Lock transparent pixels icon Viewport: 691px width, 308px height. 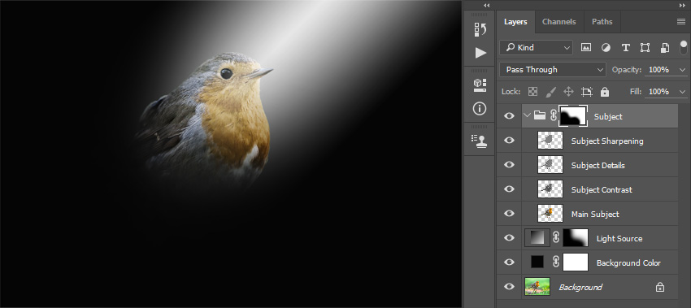532,92
